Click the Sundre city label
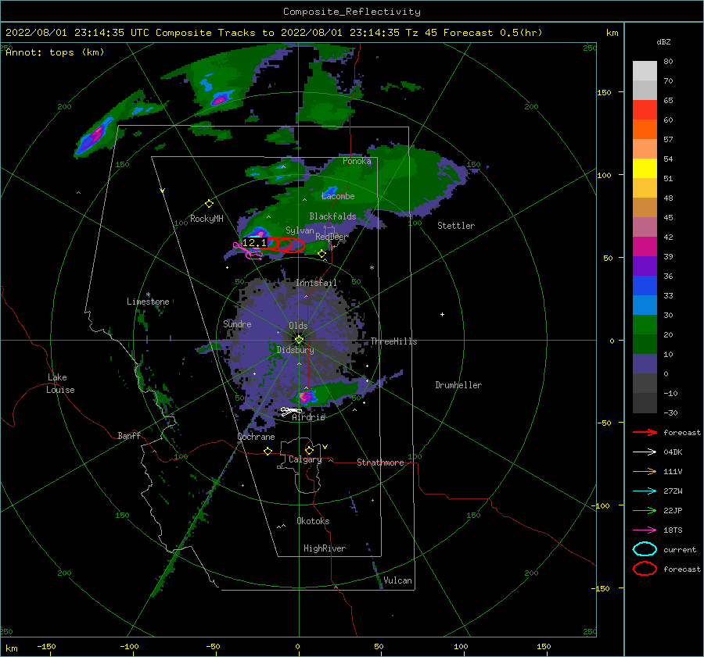This screenshot has width=704, height=657. click(x=237, y=323)
